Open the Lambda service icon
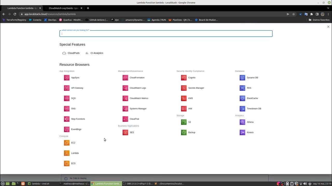Viewport: 332px width, 186px height. pos(67,153)
